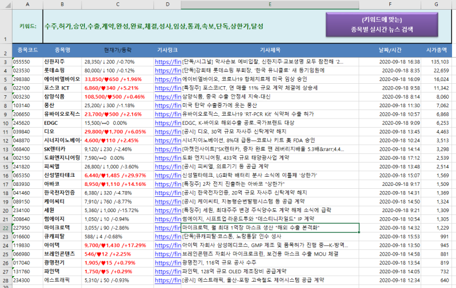Open article link for 삼양식품 row
The height and width of the screenshot is (288, 456).
[168, 96]
